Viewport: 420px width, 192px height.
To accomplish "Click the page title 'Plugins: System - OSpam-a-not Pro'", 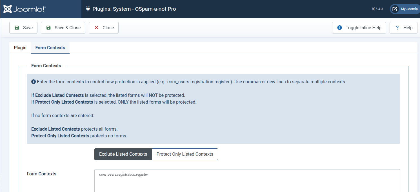I will (134, 9).
